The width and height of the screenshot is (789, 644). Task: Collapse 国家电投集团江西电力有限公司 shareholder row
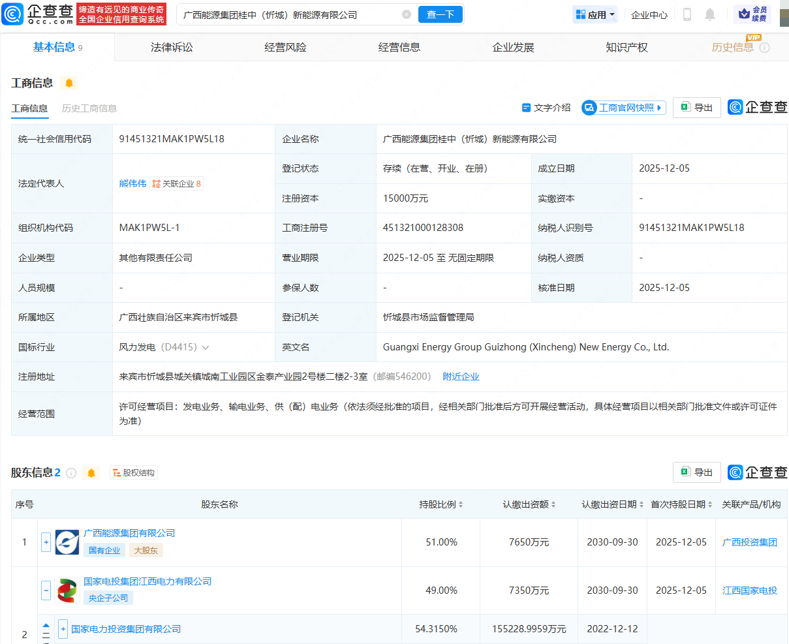[x=46, y=590]
